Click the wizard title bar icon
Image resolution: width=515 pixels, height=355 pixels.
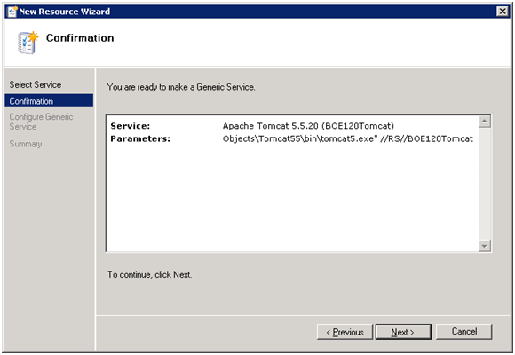coord(12,12)
